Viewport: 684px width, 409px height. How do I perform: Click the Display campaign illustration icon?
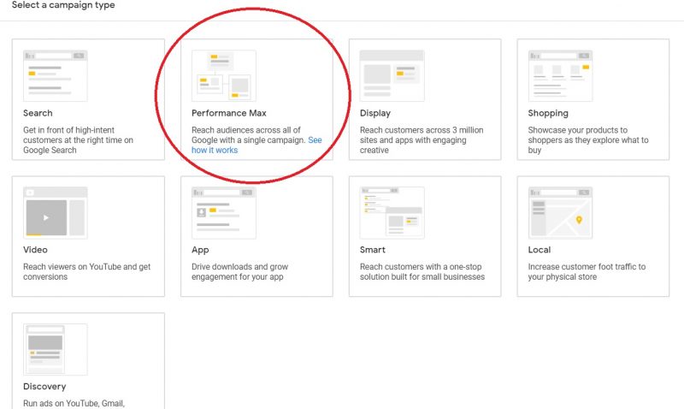click(392, 75)
